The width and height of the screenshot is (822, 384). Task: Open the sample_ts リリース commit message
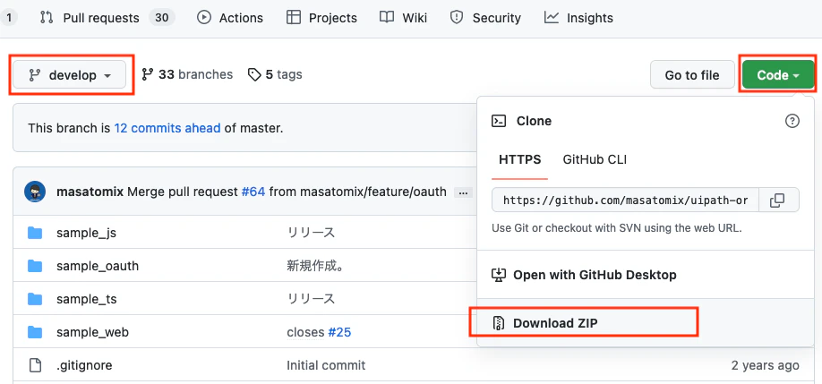311,299
